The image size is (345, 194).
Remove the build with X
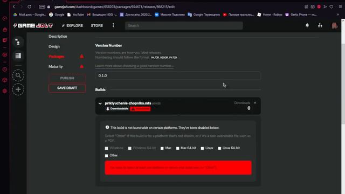pos(255,103)
